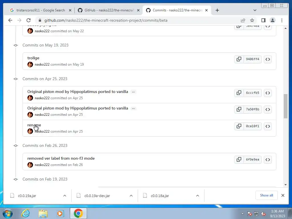Click the taskbar clock showing 1:36 AM
Image resolution: width=292 pixels, height=219 pixels.
click(277, 214)
